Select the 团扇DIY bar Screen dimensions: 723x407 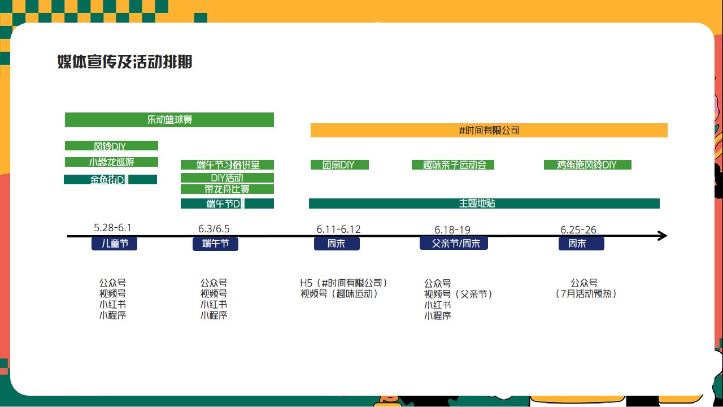tap(339, 165)
